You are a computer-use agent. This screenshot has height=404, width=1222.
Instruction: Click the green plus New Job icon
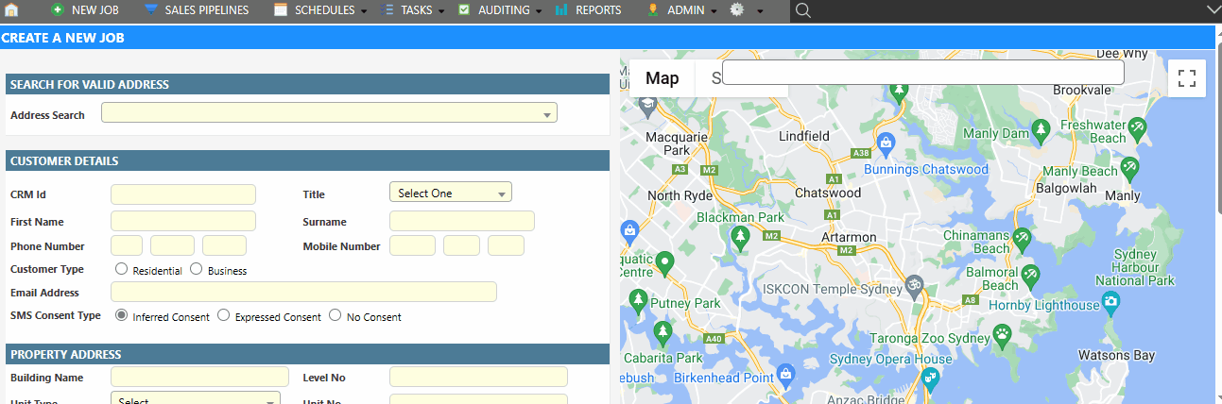(x=58, y=10)
